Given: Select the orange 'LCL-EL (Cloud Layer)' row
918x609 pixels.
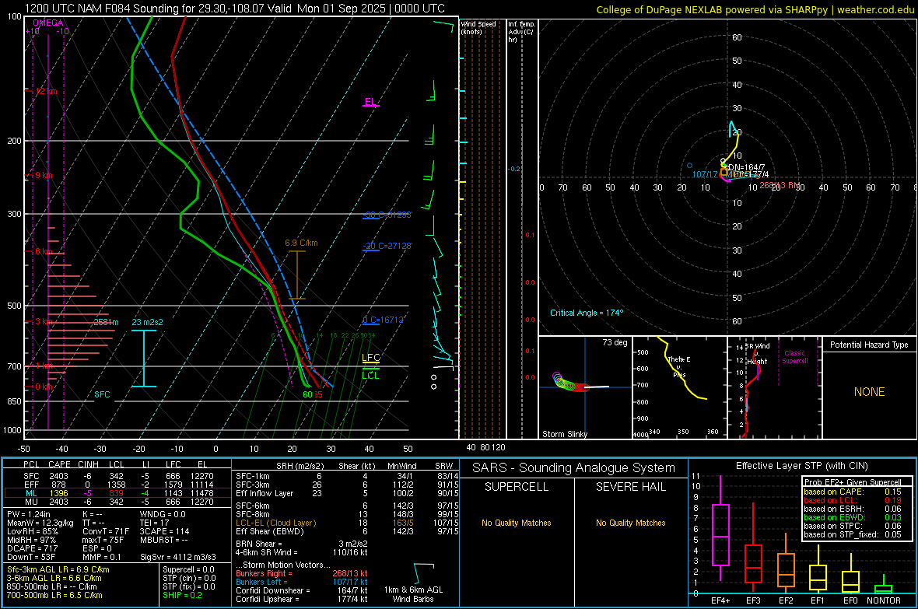Looking at the screenshot, I should tap(347, 523).
